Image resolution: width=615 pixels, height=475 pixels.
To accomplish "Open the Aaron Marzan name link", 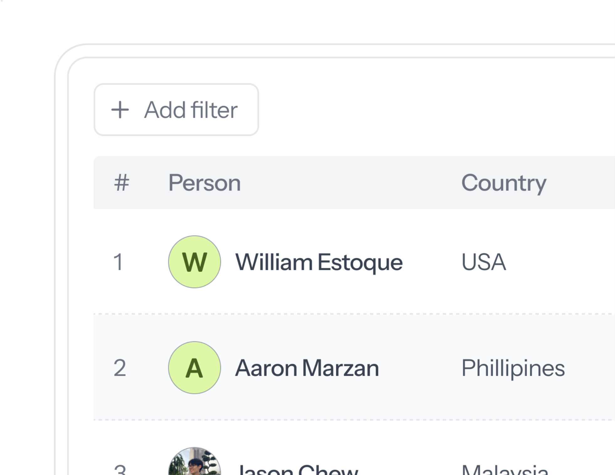I will click(x=307, y=368).
